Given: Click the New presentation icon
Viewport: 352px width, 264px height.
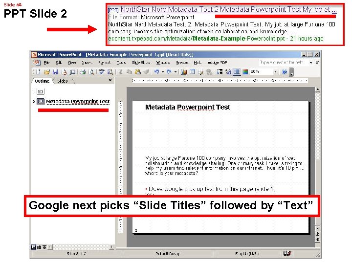Looking at the screenshot, I should pos(38,72).
